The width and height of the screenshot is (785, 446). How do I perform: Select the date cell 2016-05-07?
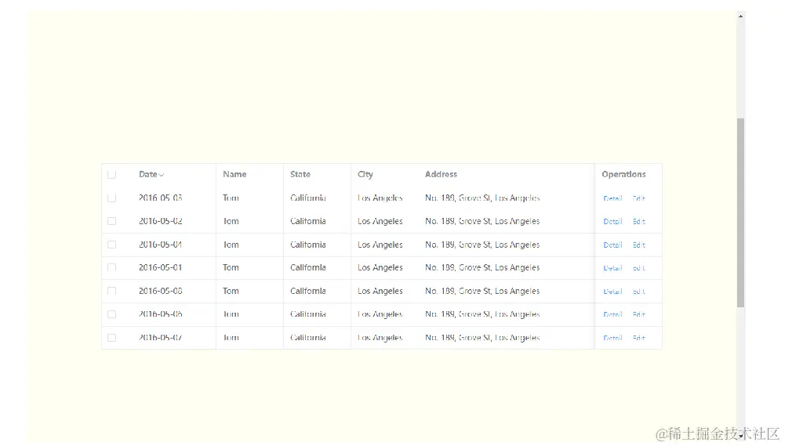point(160,337)
